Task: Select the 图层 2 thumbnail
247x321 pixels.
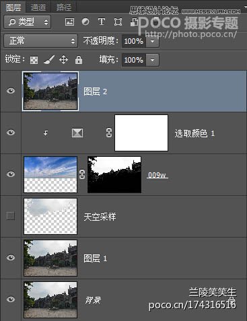Action: pyautogui.click(x=50, y=91)
